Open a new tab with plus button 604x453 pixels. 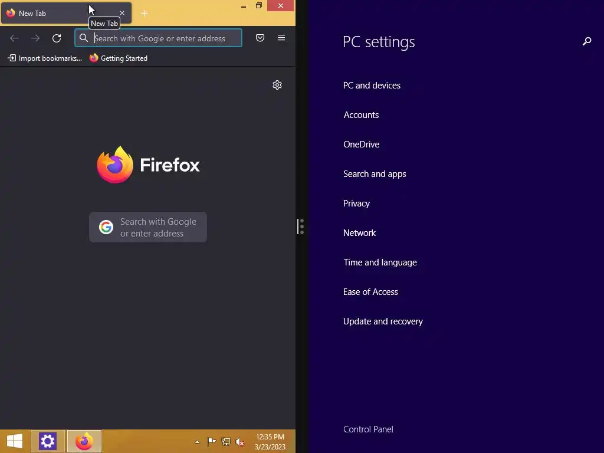pos(144,14)
